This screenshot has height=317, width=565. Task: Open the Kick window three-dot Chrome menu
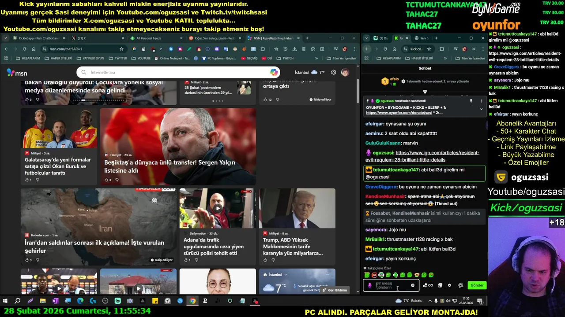[x=482, y=49]
